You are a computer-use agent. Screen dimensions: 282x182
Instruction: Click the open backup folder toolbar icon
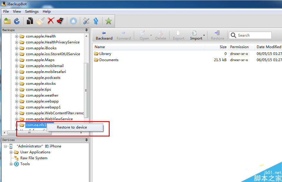pos(7,21)
